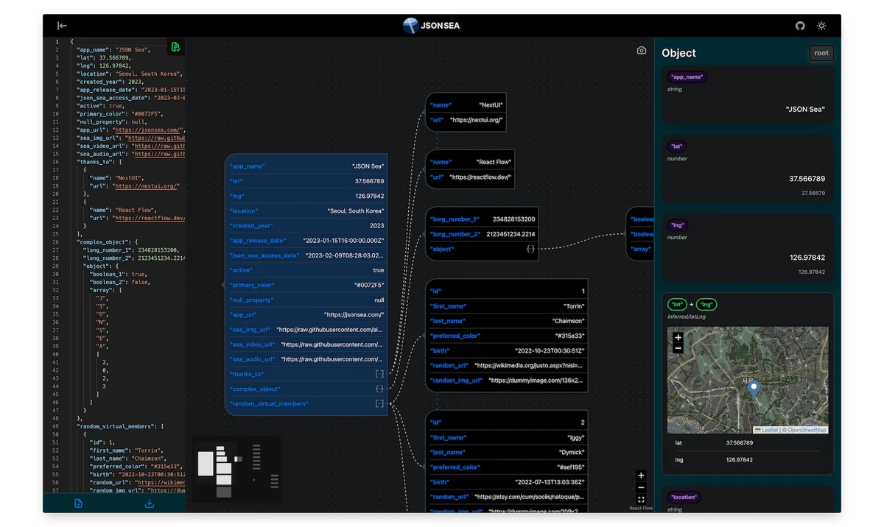Click the purple "app_name" chip in Object panel
Viewport: 884px width, 527px height.
tap(687, 77)
